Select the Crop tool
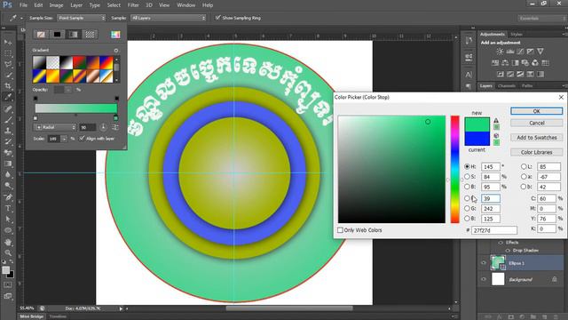 tap(8, 86)
